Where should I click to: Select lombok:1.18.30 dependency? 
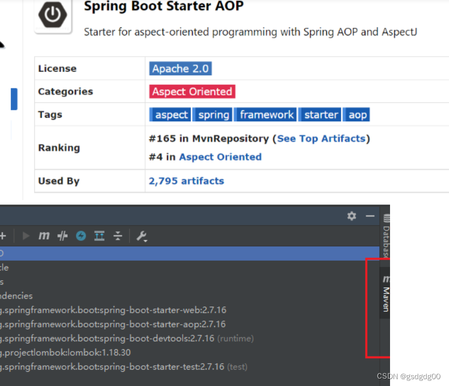click(65, 353)
